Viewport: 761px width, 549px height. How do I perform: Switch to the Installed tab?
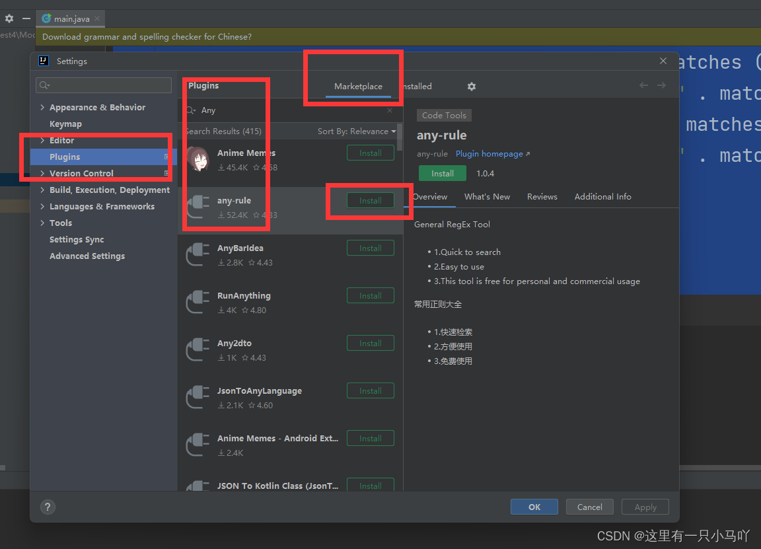[x=416, y=87]
